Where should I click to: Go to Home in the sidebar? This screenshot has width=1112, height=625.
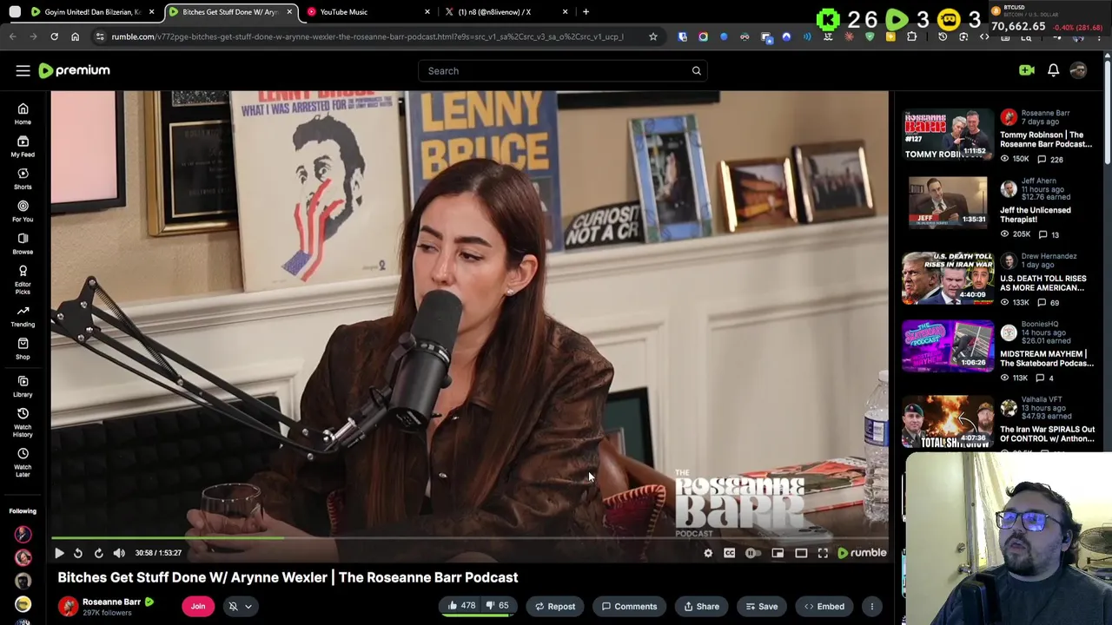[23, 114]
